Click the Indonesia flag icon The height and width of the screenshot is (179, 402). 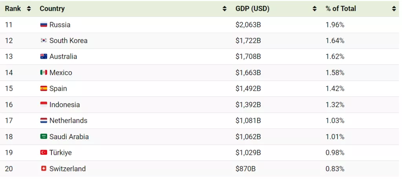44,105
